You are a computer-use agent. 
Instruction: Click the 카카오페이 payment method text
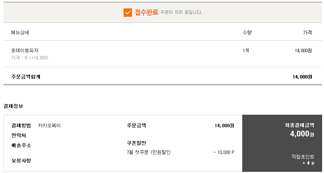(49, 126)
